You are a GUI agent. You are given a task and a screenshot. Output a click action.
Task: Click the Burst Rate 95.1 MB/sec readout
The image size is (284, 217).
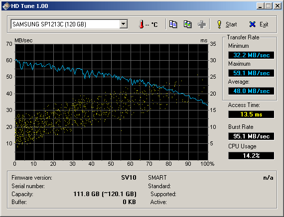[x=251, y=136]
